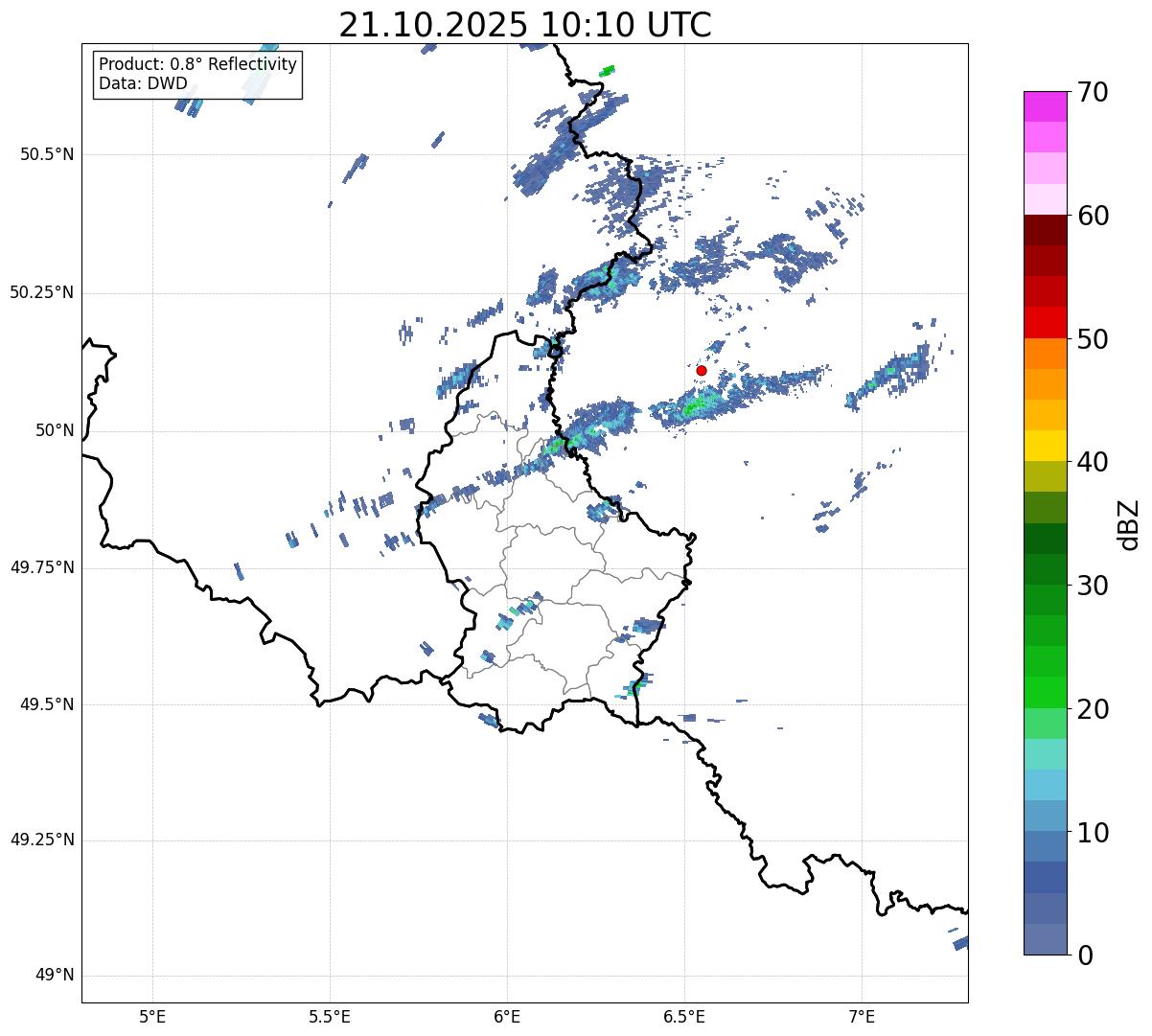Click the 50 colorbar tick value
Screen dimensions: 1152x1036
(1093, 339)
